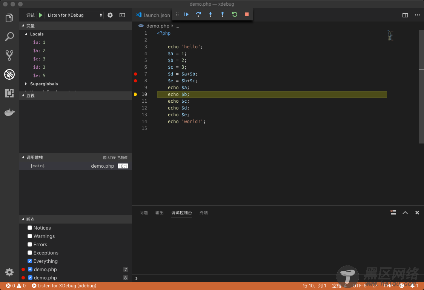Screen dimensions: 424x290
Task: Click the code minimap preview
Action: click(x=390, y=35)
